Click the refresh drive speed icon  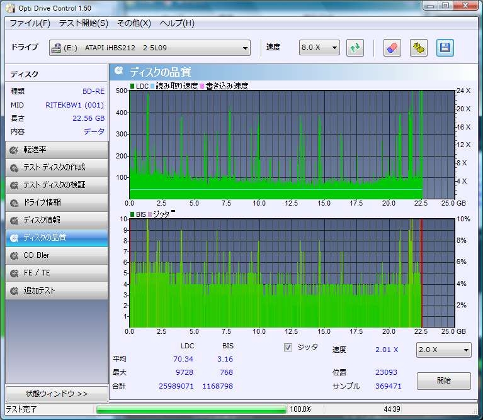click(355, 48)
